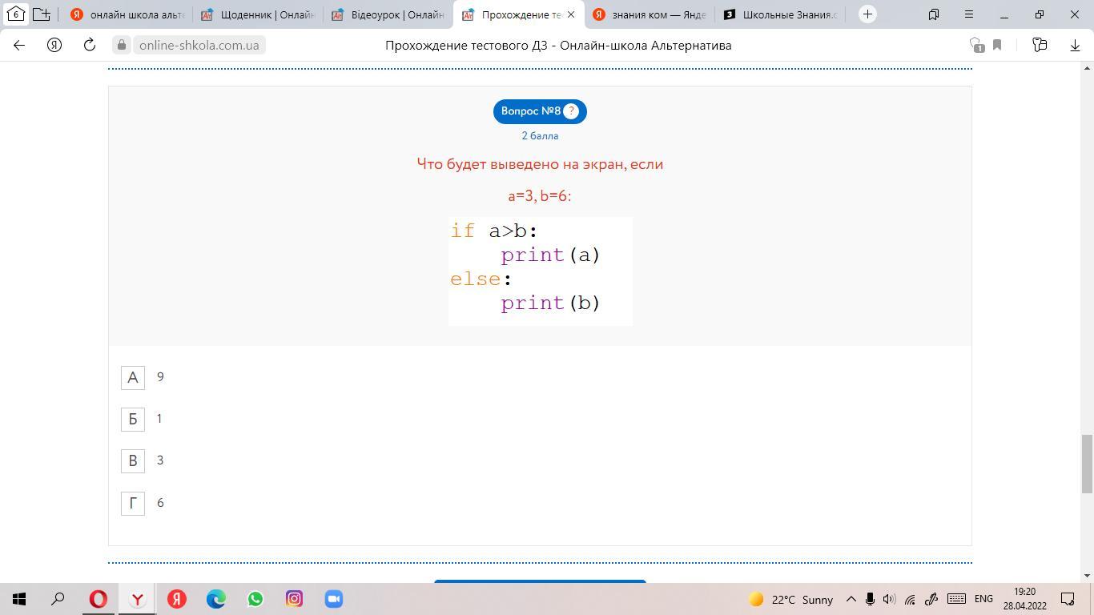Viewport: 1094px width, 615px height.
Task: Open the touch keyboard tray icon
Action: 956,599
